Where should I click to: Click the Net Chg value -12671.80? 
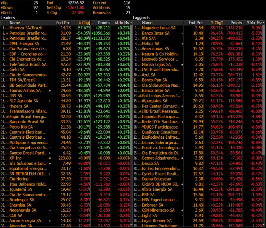click(75, 8)
